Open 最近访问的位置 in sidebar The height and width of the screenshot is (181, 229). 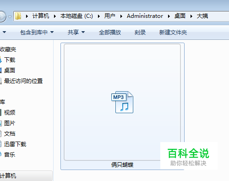click(x=23, y=81)
